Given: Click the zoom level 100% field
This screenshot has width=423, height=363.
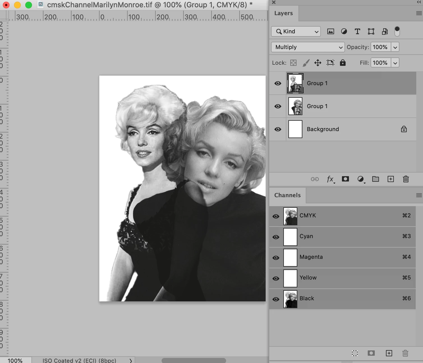Looking at the screenshot, I should pos(15,360).
